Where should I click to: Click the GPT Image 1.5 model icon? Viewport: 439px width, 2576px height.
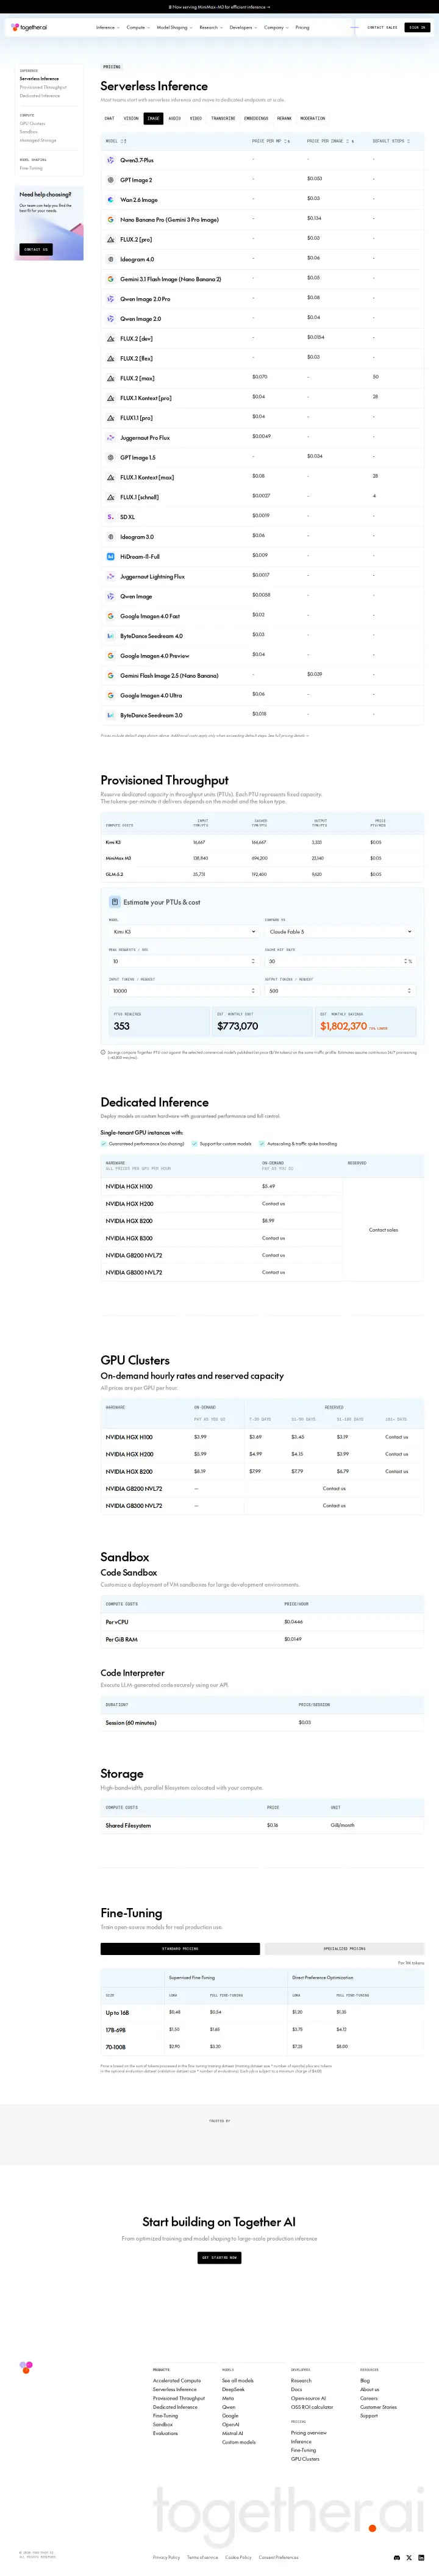[111, 457]
